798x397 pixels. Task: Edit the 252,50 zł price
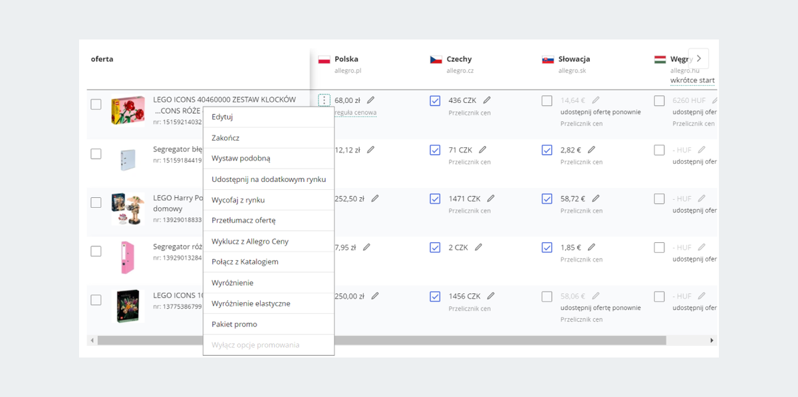pos(375,198)
